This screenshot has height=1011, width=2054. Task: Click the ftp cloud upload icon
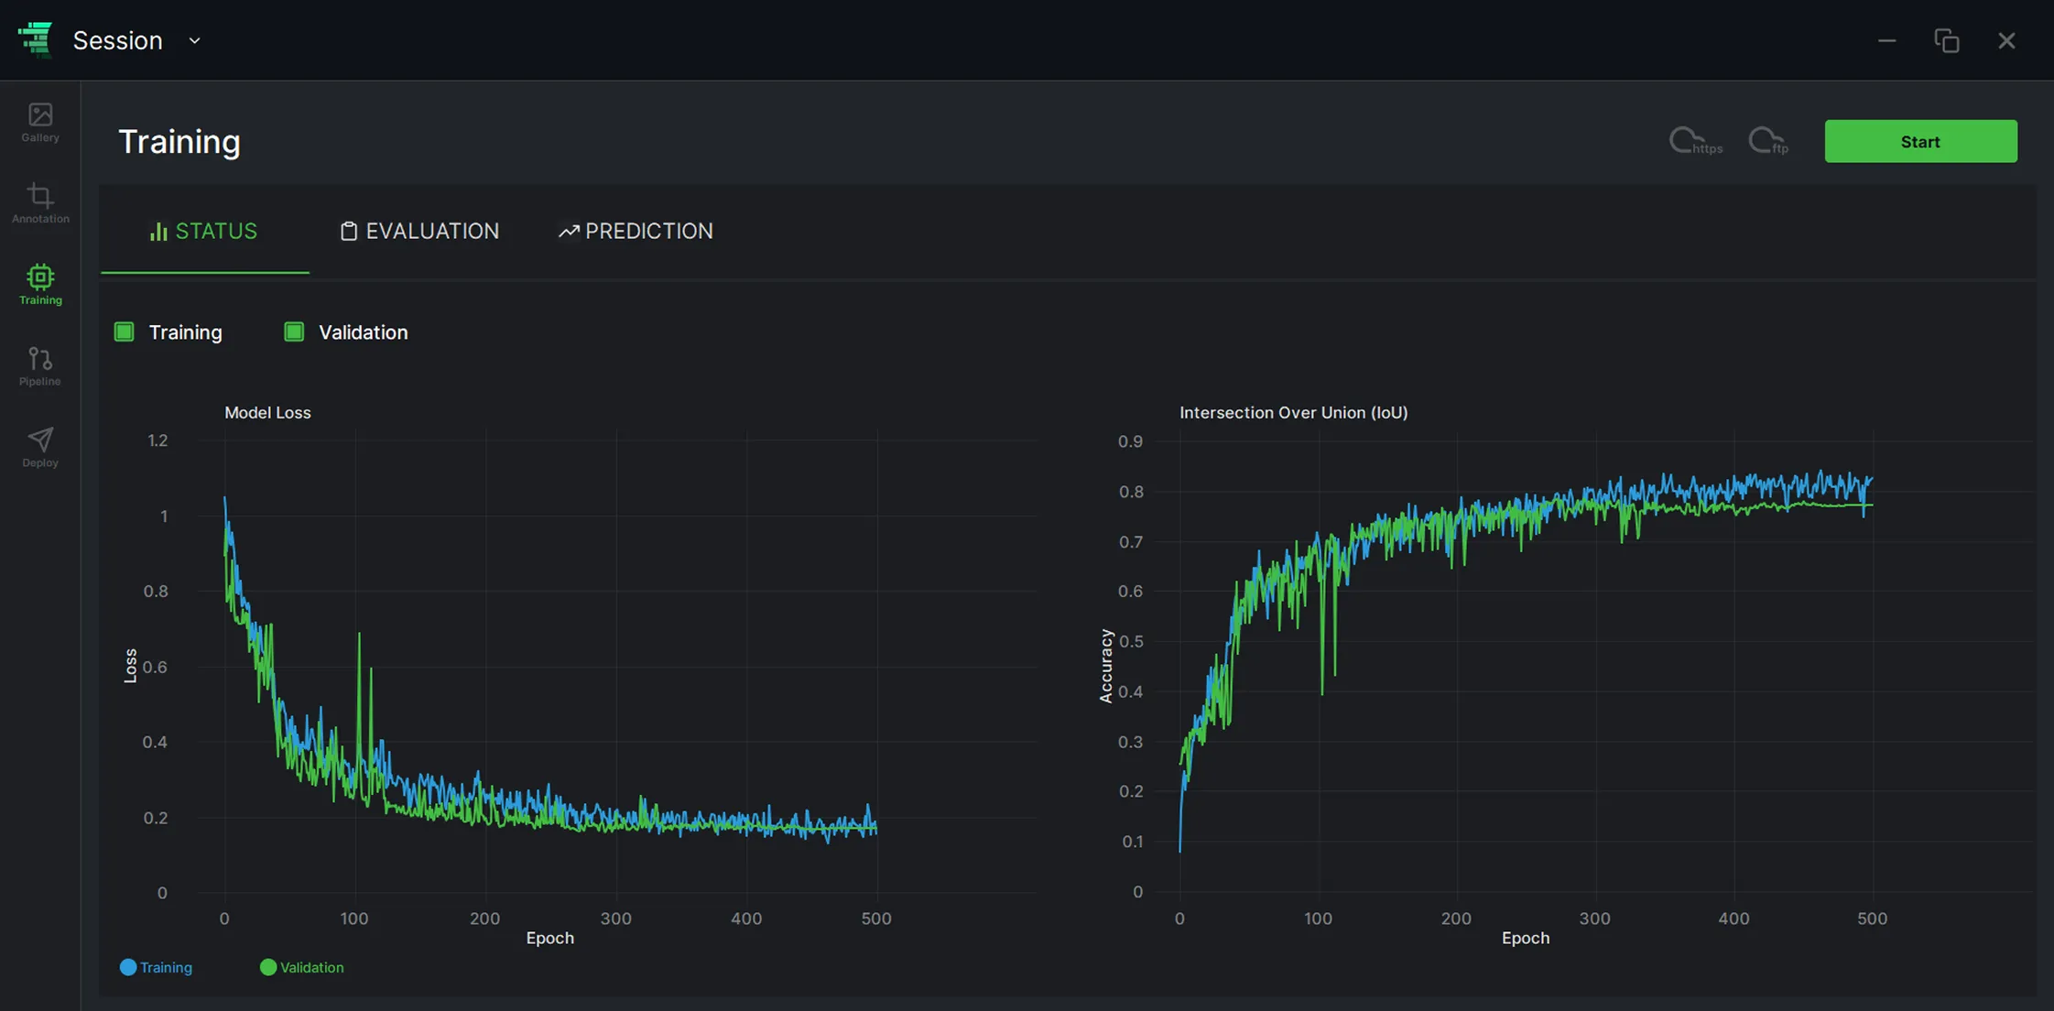1768,141
